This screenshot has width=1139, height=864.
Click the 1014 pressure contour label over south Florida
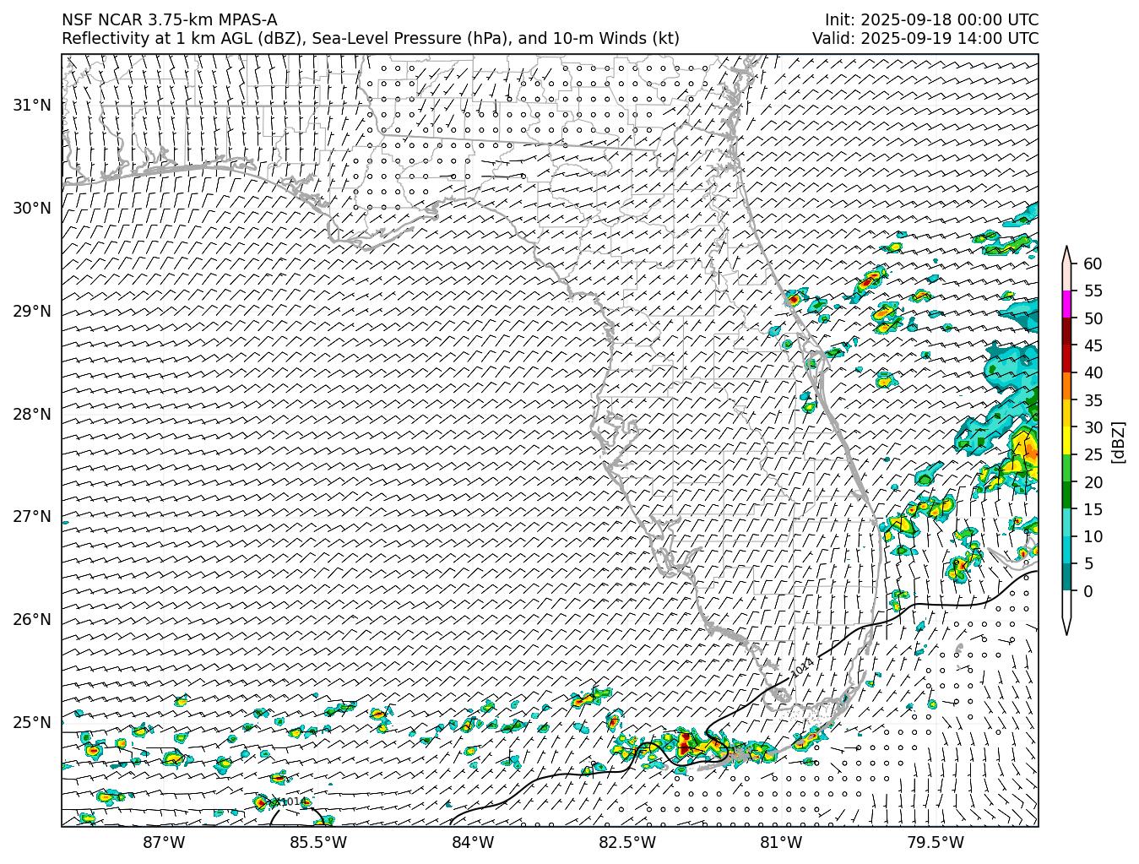coord(803,666)
